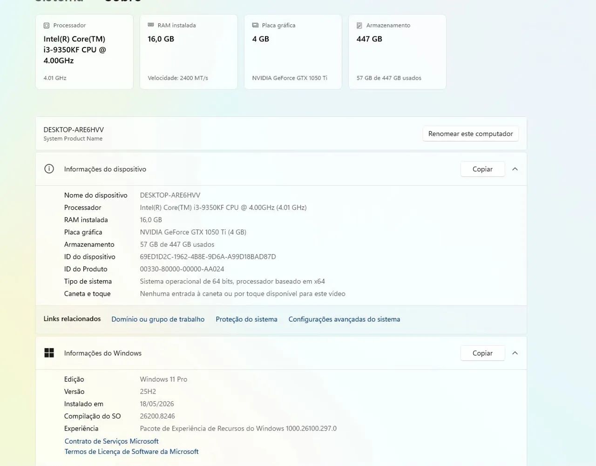Open Configurações avançadas do sistema link

[344, 319]
